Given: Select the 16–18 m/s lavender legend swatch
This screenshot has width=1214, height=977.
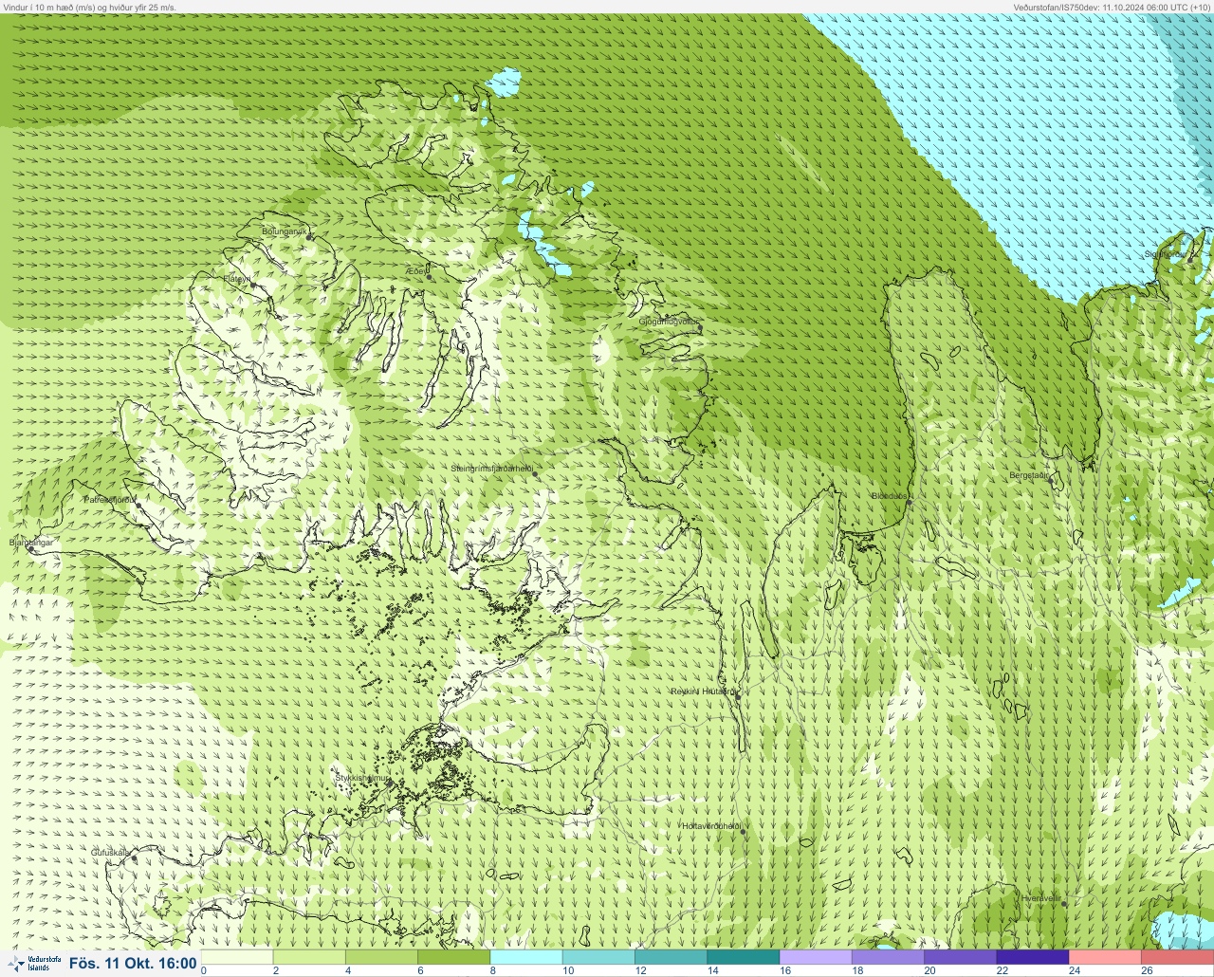Looking at the screenshot, I should pos(816,957).
